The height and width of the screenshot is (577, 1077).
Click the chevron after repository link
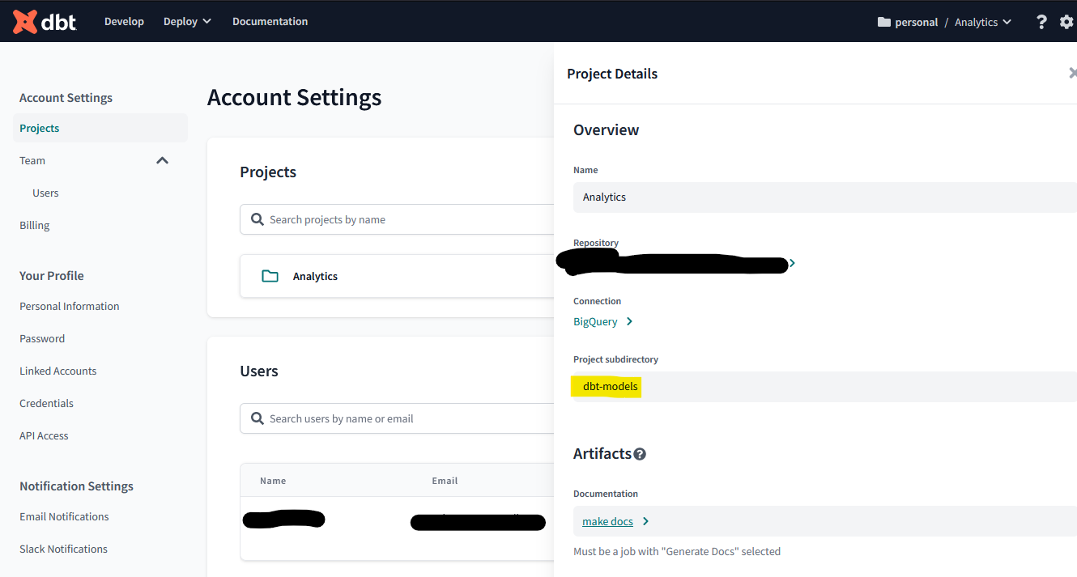793,263
